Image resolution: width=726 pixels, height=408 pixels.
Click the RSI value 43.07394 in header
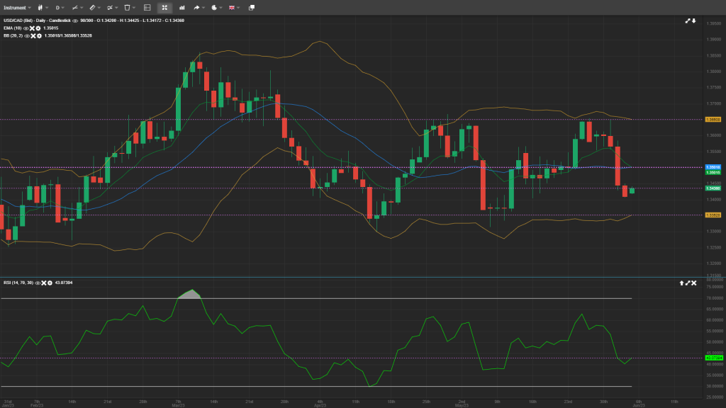[x=64, y=283]
